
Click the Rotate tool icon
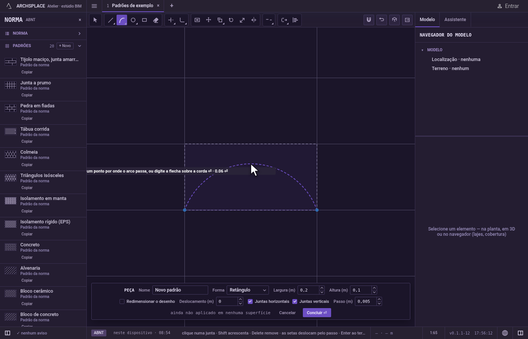231,20
